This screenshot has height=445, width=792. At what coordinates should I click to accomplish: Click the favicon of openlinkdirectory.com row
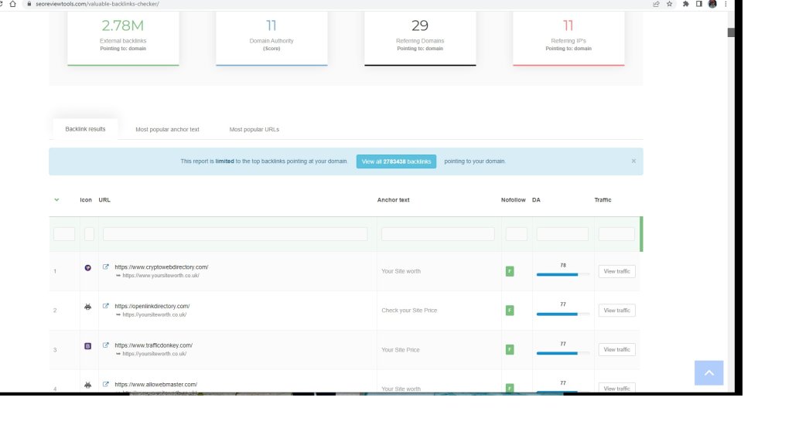click(88, 307)
